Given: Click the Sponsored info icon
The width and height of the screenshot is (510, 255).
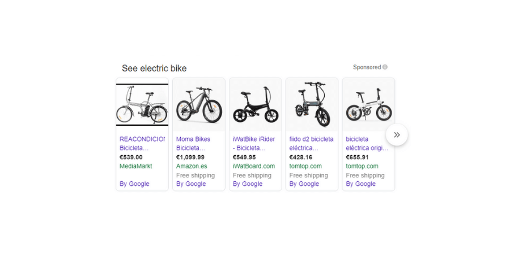Looking at the screenshot, I should click(385, 67).
